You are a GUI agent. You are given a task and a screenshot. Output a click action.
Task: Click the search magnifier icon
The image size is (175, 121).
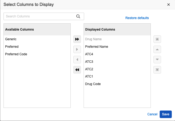(x=78, y=16)
